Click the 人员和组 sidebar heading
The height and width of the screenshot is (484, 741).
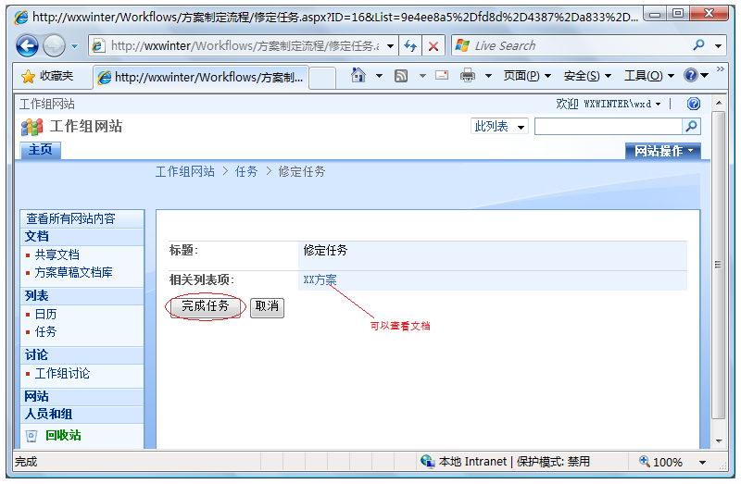[49, 415]
